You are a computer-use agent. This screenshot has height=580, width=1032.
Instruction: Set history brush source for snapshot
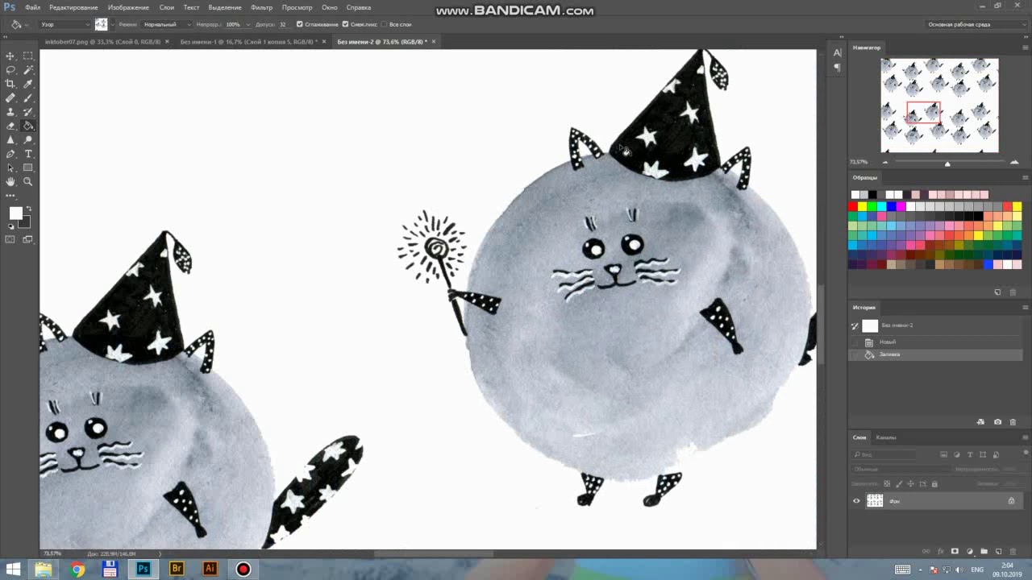tap(855, 325)
